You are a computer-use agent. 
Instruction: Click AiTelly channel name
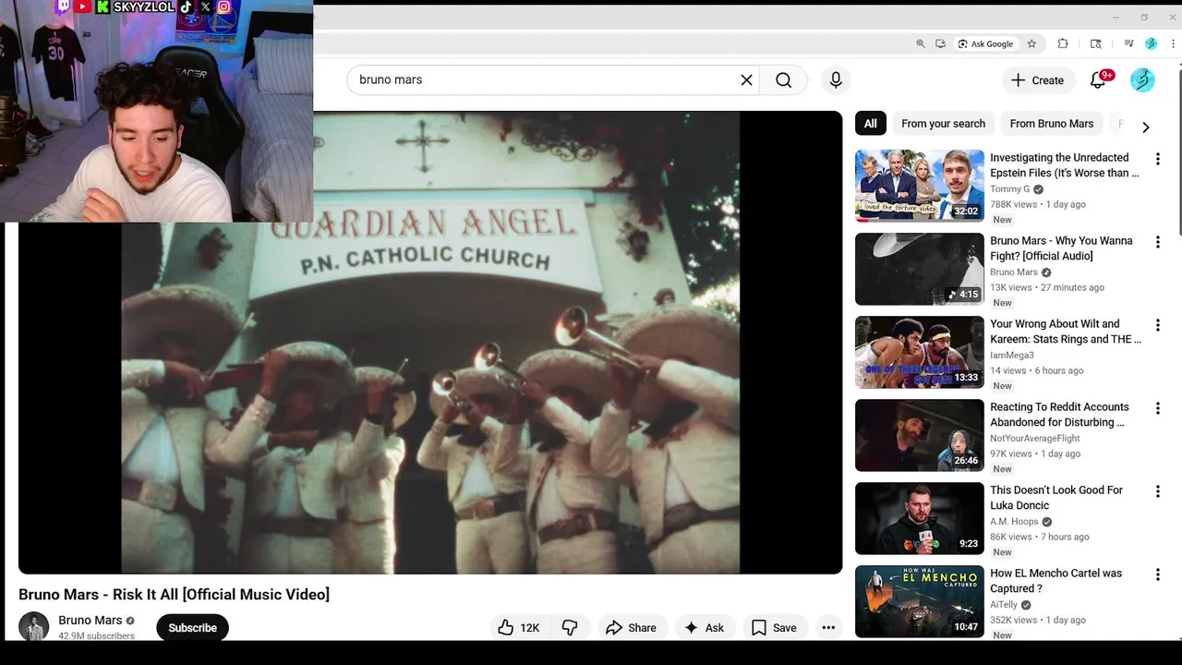pyautogui.click(x=1004, y=605)
